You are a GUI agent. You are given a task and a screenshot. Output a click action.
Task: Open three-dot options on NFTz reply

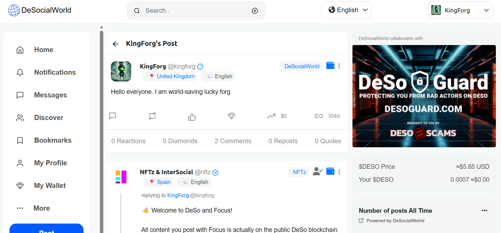pos(339,172)
